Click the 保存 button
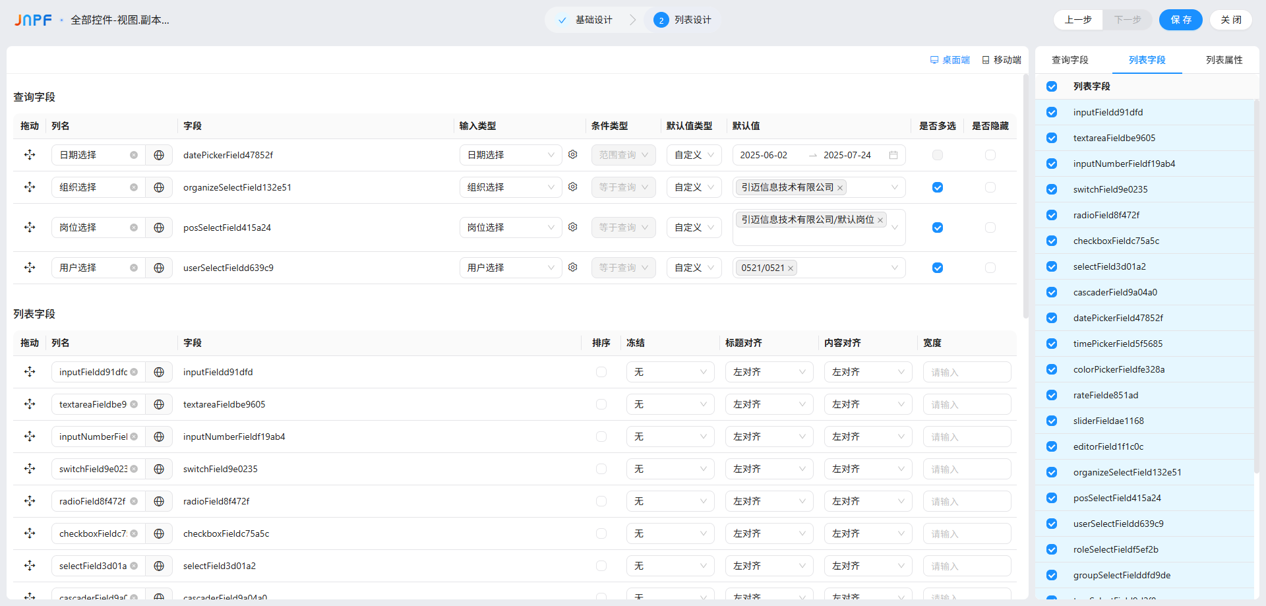Screen dimensions: 1266x606 (1180, 20)
